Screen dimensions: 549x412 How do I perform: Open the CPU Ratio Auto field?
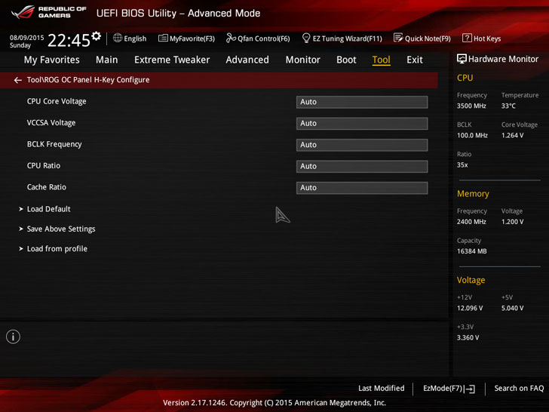pos(362,167)
